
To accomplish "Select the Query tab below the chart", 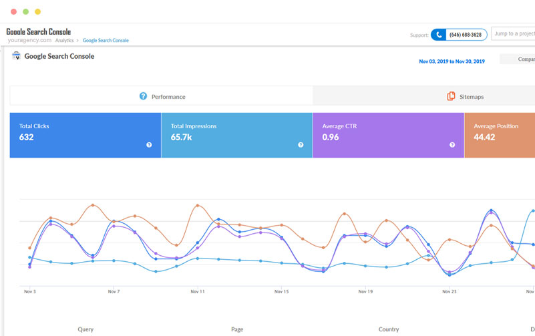I will [x=85, y=329].
